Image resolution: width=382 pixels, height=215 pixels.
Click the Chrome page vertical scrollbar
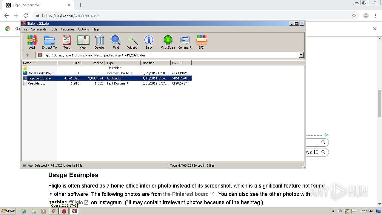click(x=380, y=103)
